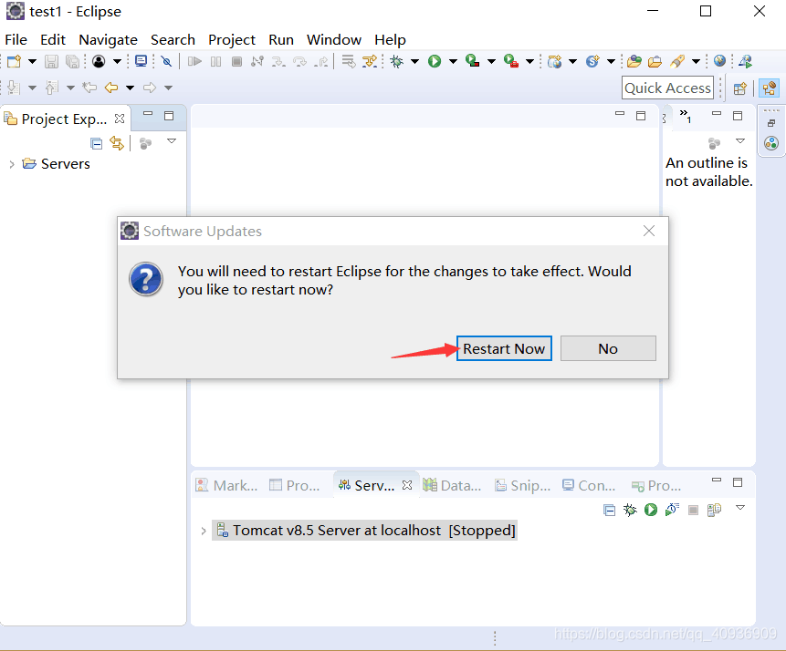
Task: Select the Project Explorer tab
Action: (64, 119)
